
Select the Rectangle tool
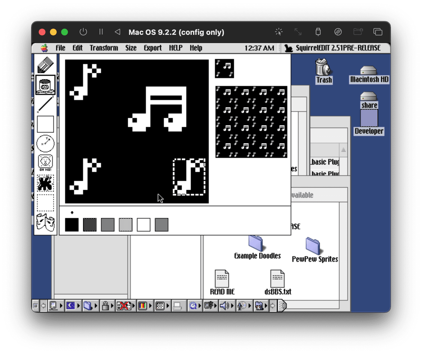(45, 124)
